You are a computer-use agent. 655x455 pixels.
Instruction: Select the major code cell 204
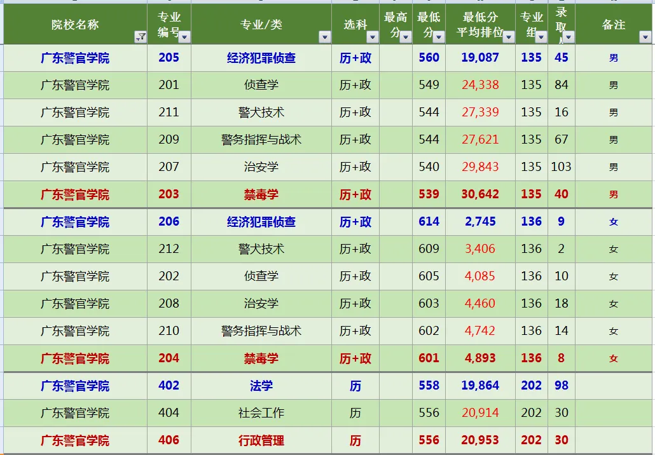[x=169, y=358]
